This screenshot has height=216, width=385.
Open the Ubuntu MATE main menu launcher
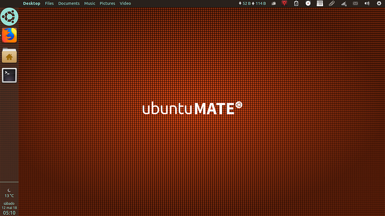(x=9, y=17)
